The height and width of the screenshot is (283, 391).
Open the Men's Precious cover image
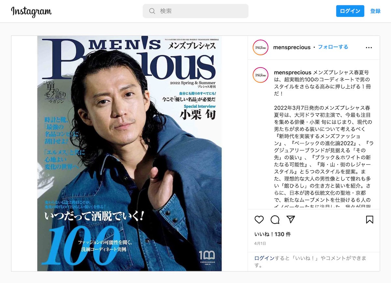[129, 153]
